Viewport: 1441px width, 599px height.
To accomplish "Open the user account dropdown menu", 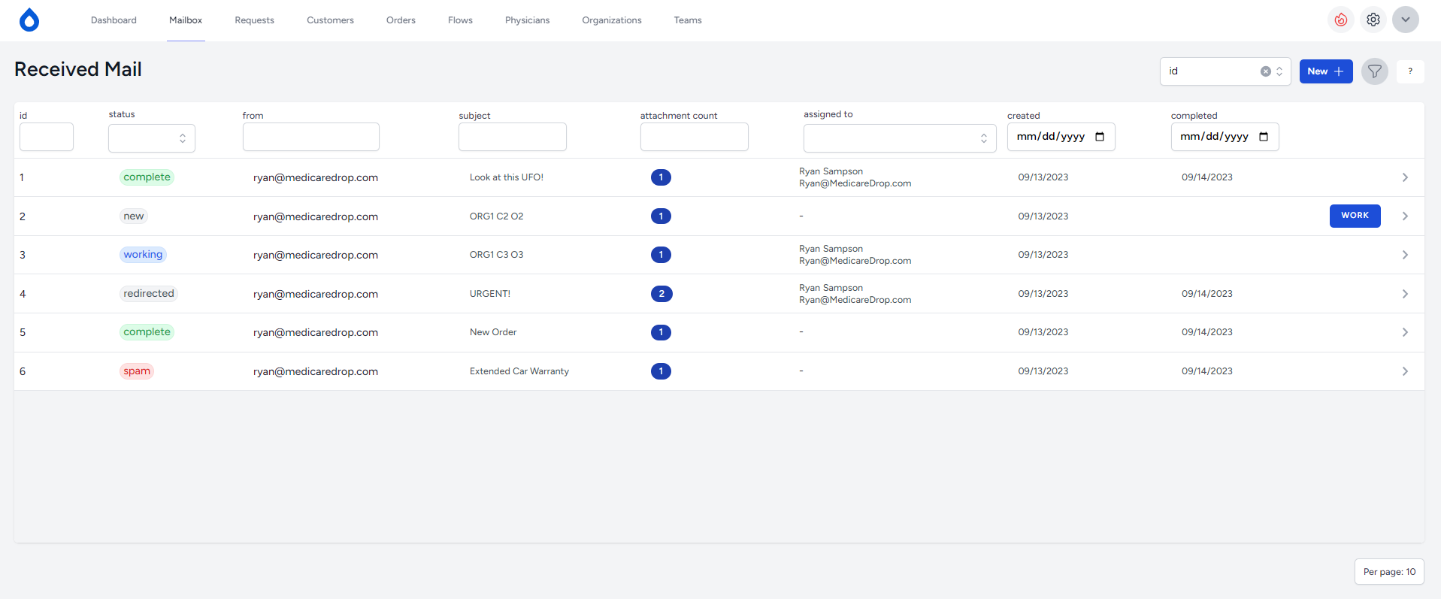I will [1405, 20].
